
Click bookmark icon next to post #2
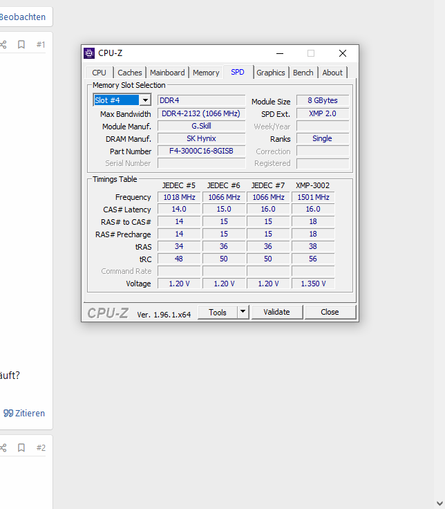(21, 447)
